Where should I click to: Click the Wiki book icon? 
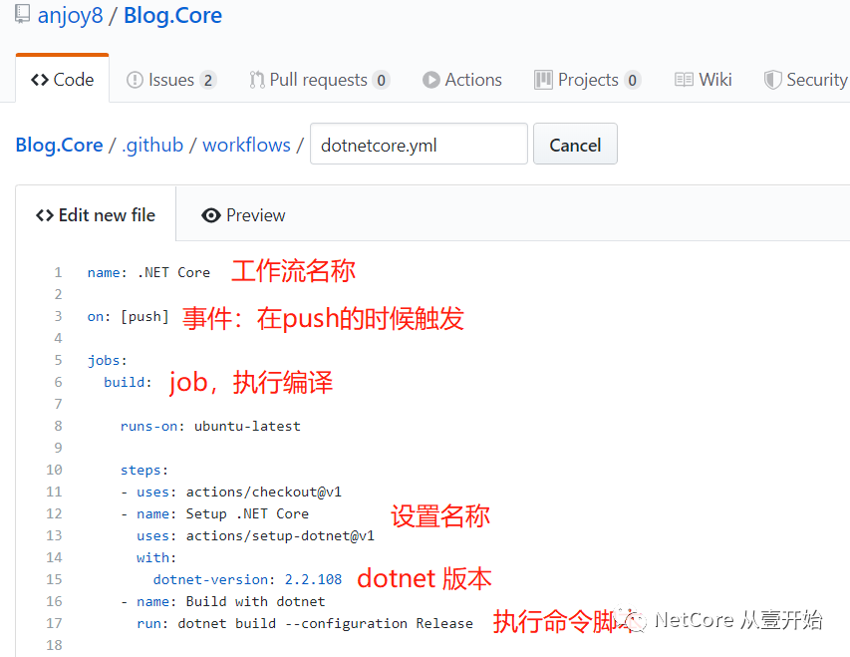pos(684,80)
